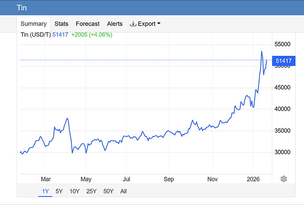Click the Nov x-axis label
Viewport: 304px width, 205px height.
212,179
